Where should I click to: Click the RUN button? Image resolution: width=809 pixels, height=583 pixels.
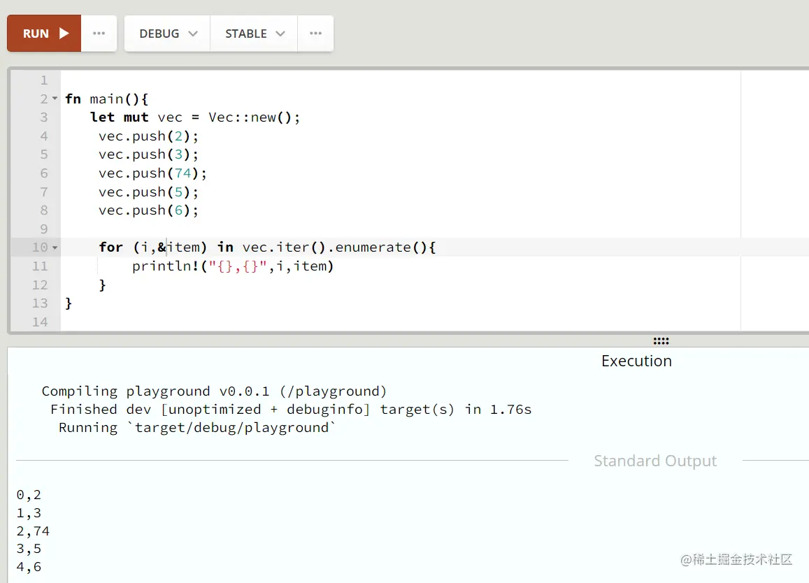pos(44,34)
